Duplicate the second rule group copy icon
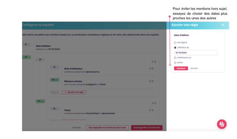The width and height of the screenshot is (237, 139). (153, 103)
